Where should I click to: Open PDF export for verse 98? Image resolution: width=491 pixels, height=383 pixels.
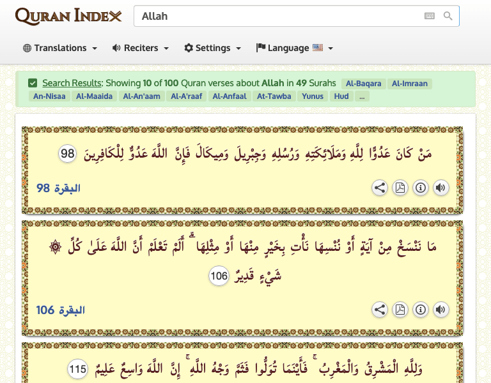[400, 188]
